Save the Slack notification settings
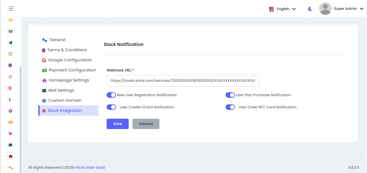Screen dimensions: 367x173 [118, 124]
